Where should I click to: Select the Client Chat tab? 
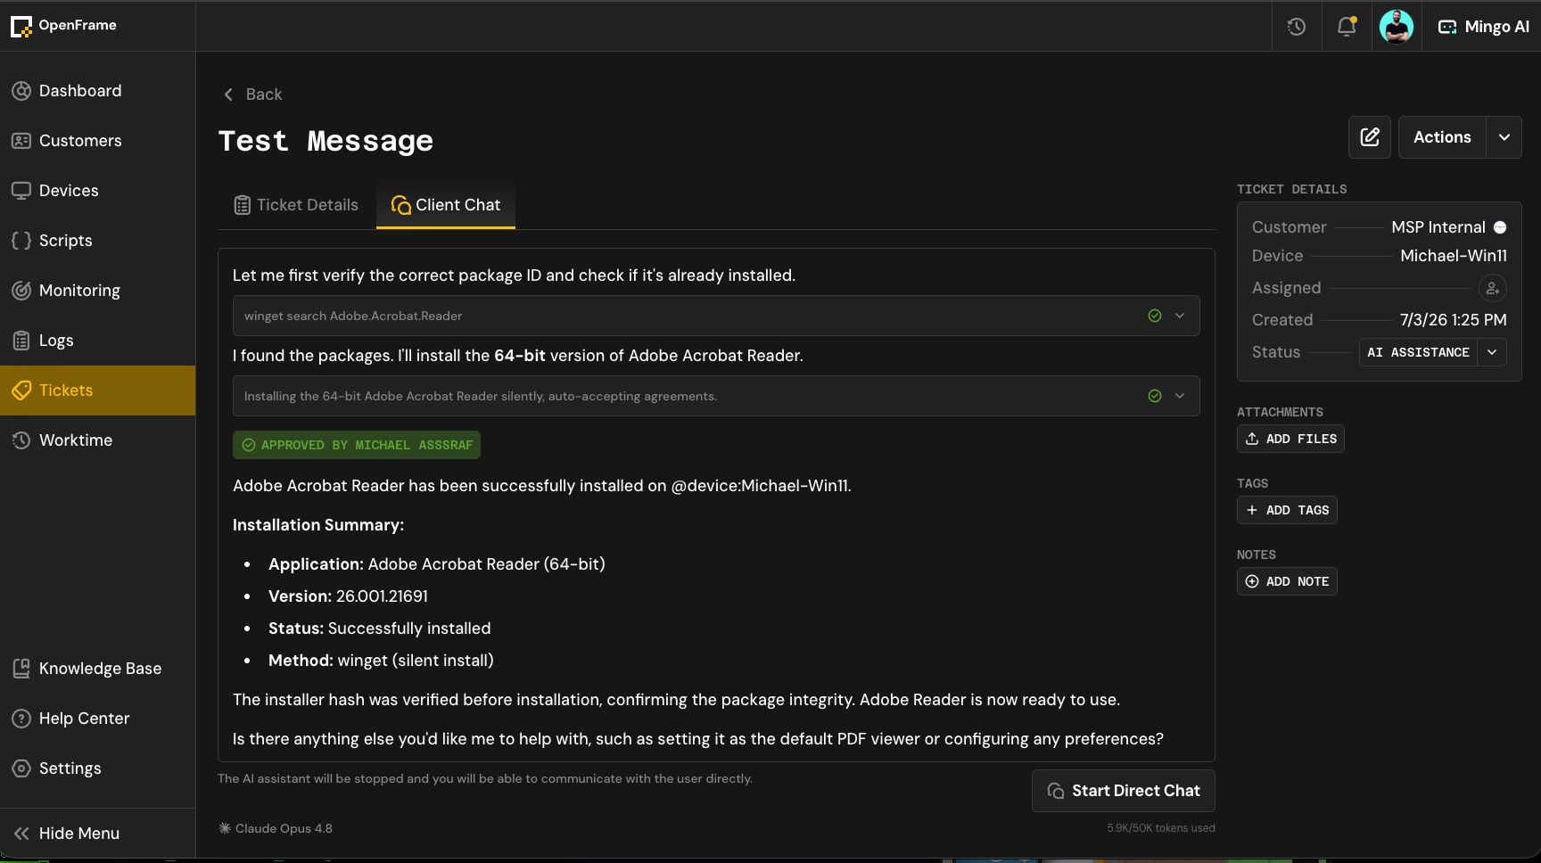point(446,205)
